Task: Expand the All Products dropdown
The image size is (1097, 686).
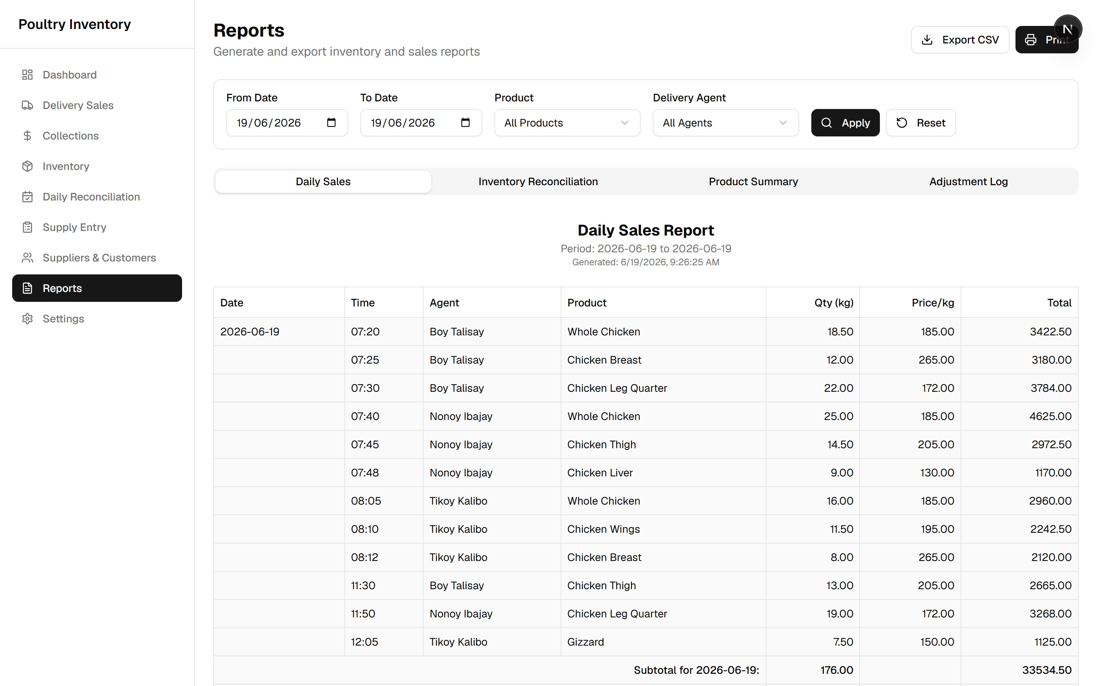Action: tap(567, 122)
